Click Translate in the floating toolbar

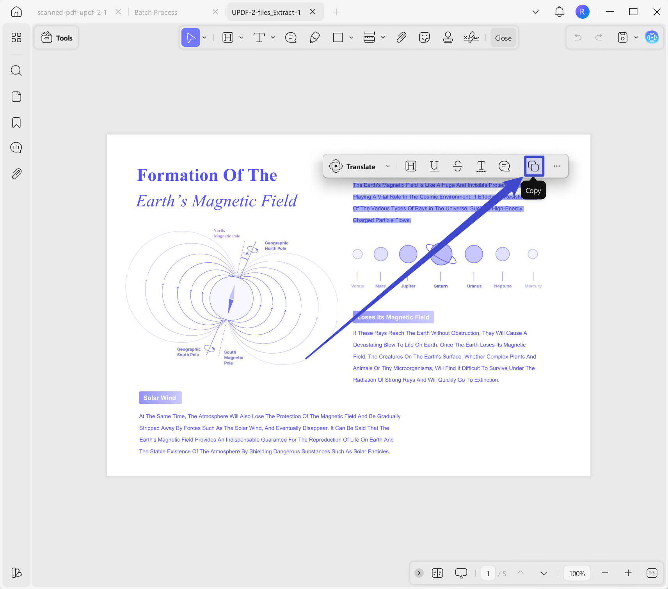pos(353,166)
